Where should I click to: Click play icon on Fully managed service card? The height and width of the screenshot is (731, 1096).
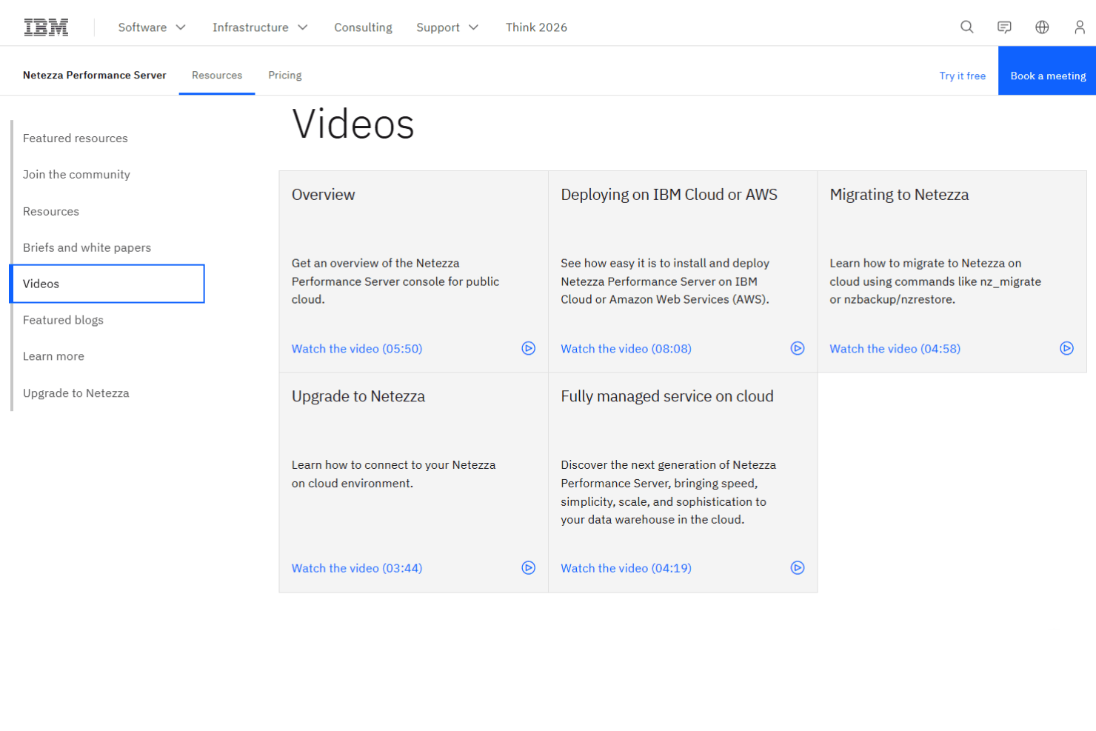[x=797, y=568]
